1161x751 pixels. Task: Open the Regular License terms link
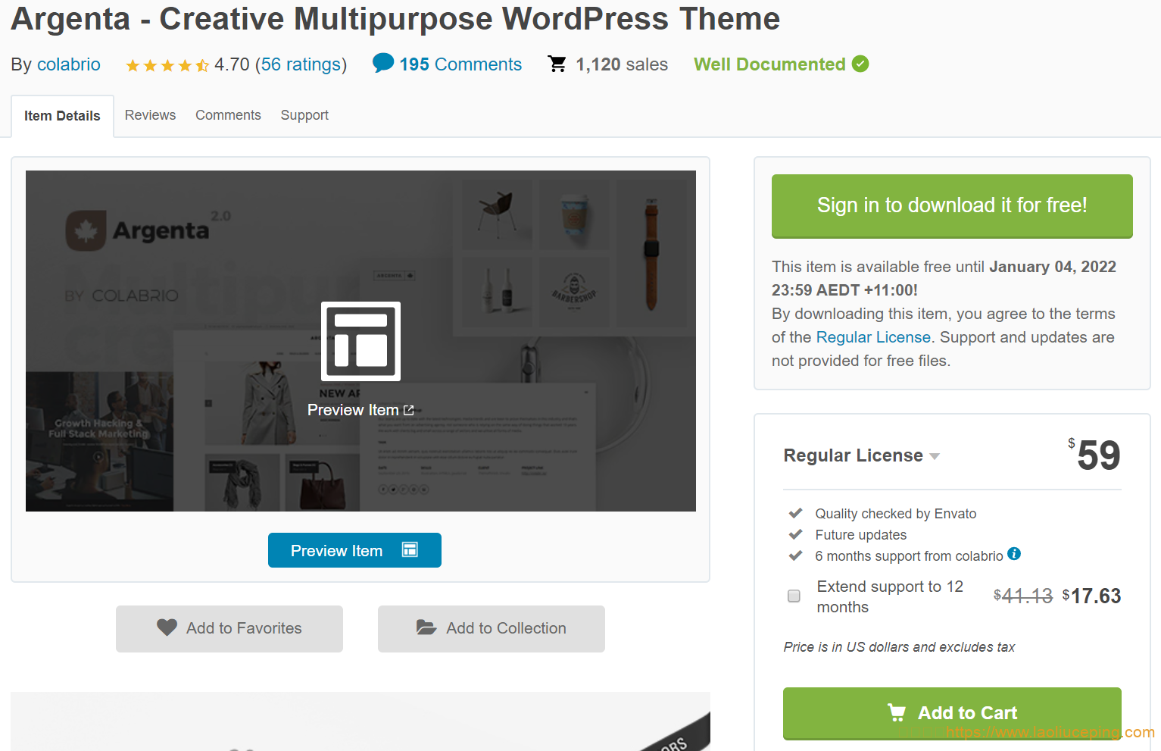click(873, 337)
